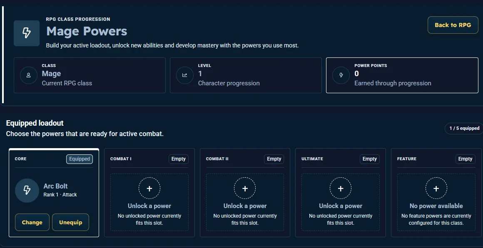483x248 pixels.
Task: Select the Power Points stat card
Action: (402, 75)
